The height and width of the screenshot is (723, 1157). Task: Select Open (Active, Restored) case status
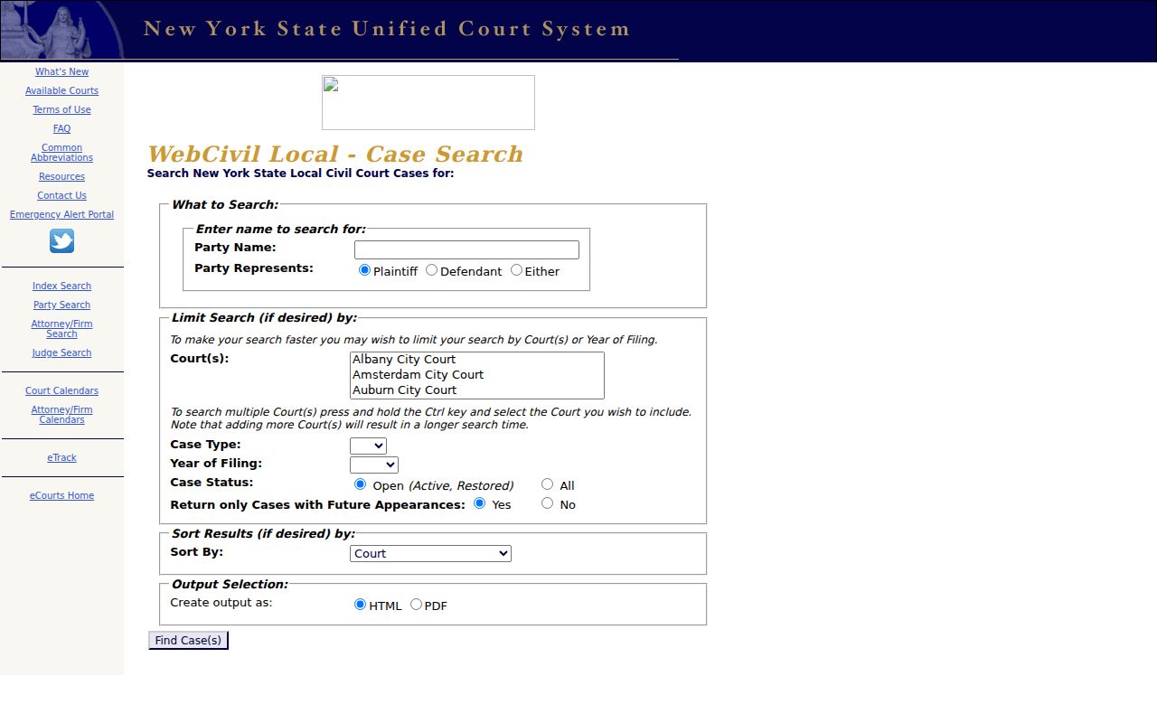point(360,484)
